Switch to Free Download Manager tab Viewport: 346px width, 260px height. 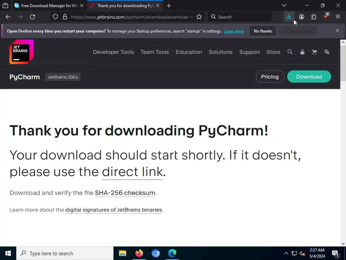(x=49, y=6)
